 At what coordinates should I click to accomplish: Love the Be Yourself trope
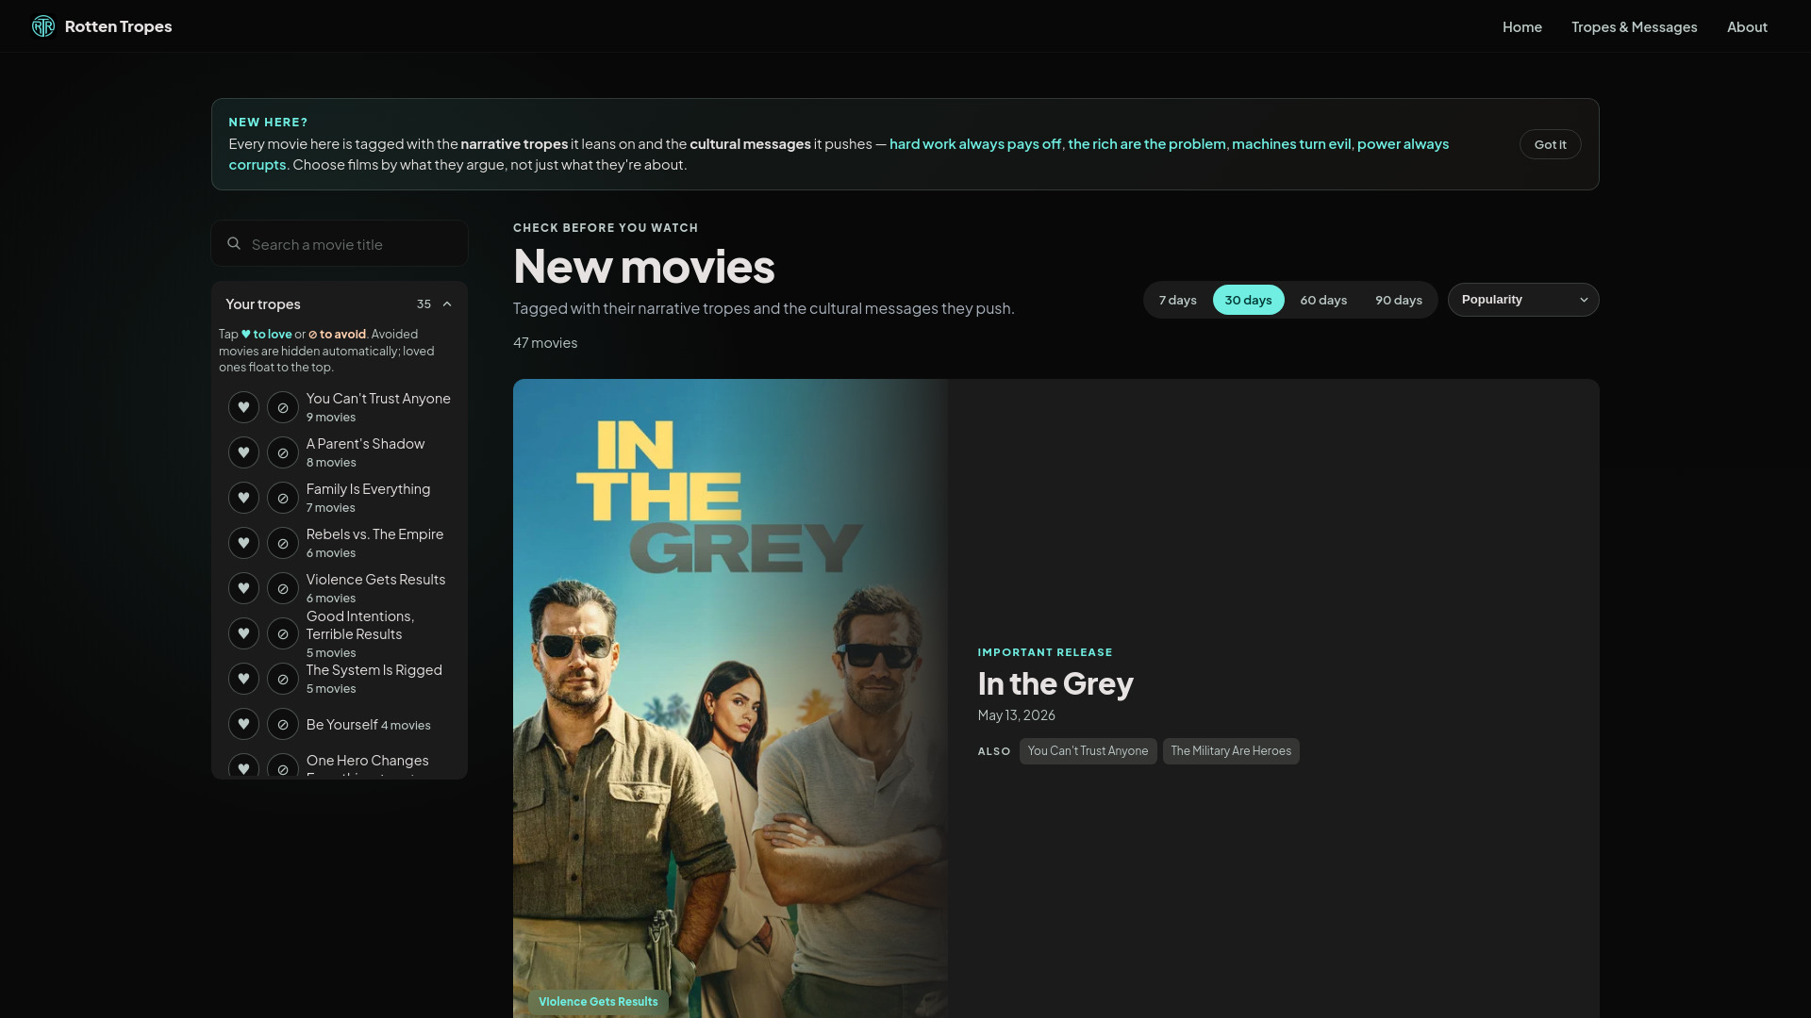243,724
